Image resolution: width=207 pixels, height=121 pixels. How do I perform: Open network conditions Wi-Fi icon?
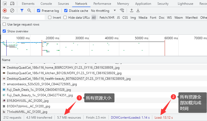click(x=122, y=11)
